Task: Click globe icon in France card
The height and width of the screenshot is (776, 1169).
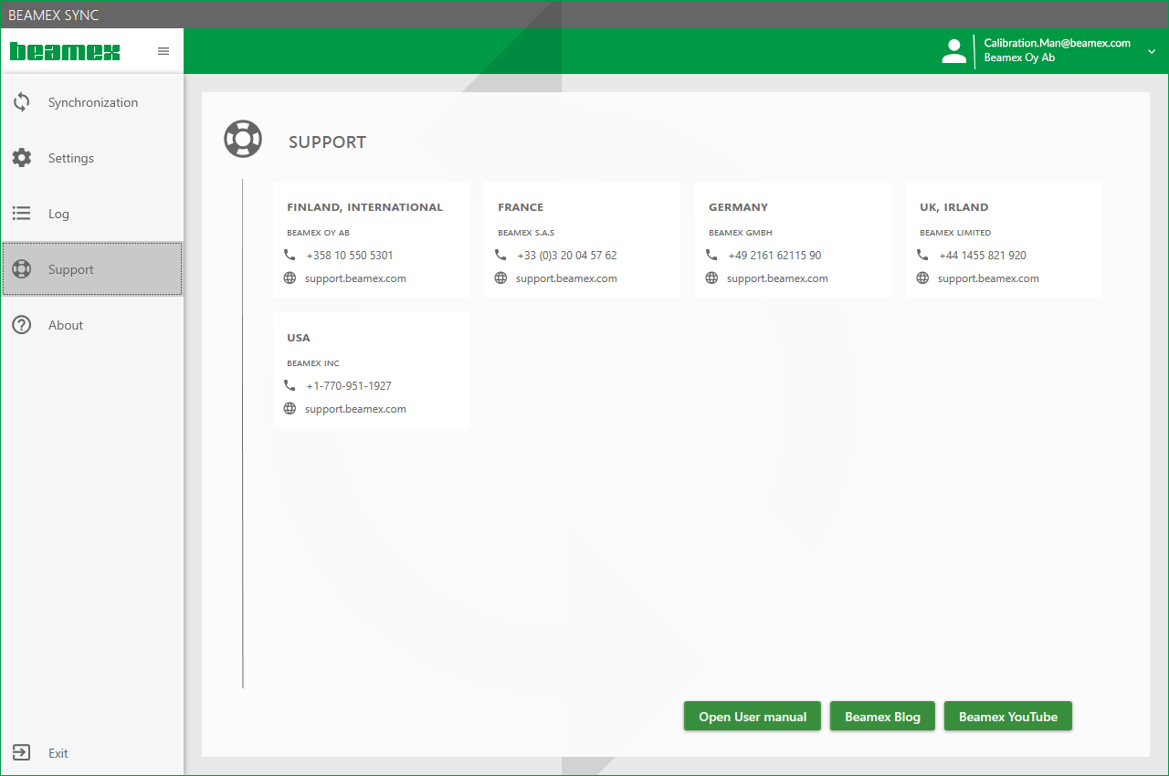Action: pyautogui.click(x=500, y=278)
